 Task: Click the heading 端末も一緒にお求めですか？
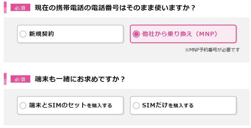[80, 79]
